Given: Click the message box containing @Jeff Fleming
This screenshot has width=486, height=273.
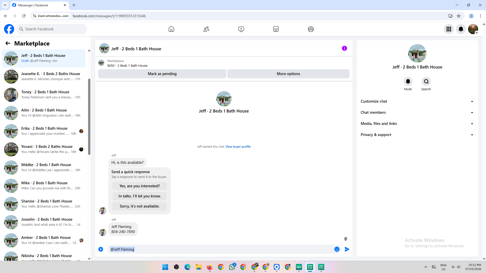Looking at the screenshot, I should pos(220,249).
